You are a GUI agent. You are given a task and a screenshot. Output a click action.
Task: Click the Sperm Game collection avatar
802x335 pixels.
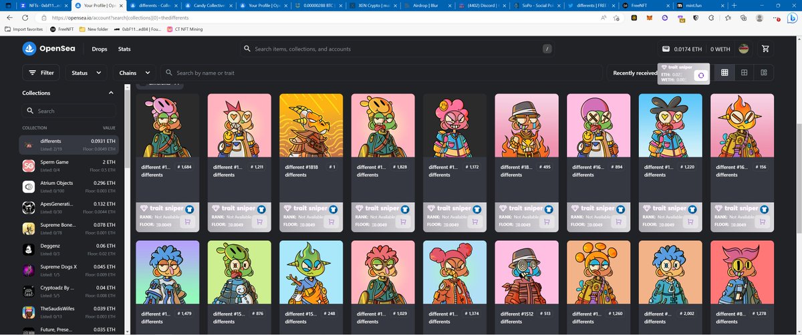[29, 165]
